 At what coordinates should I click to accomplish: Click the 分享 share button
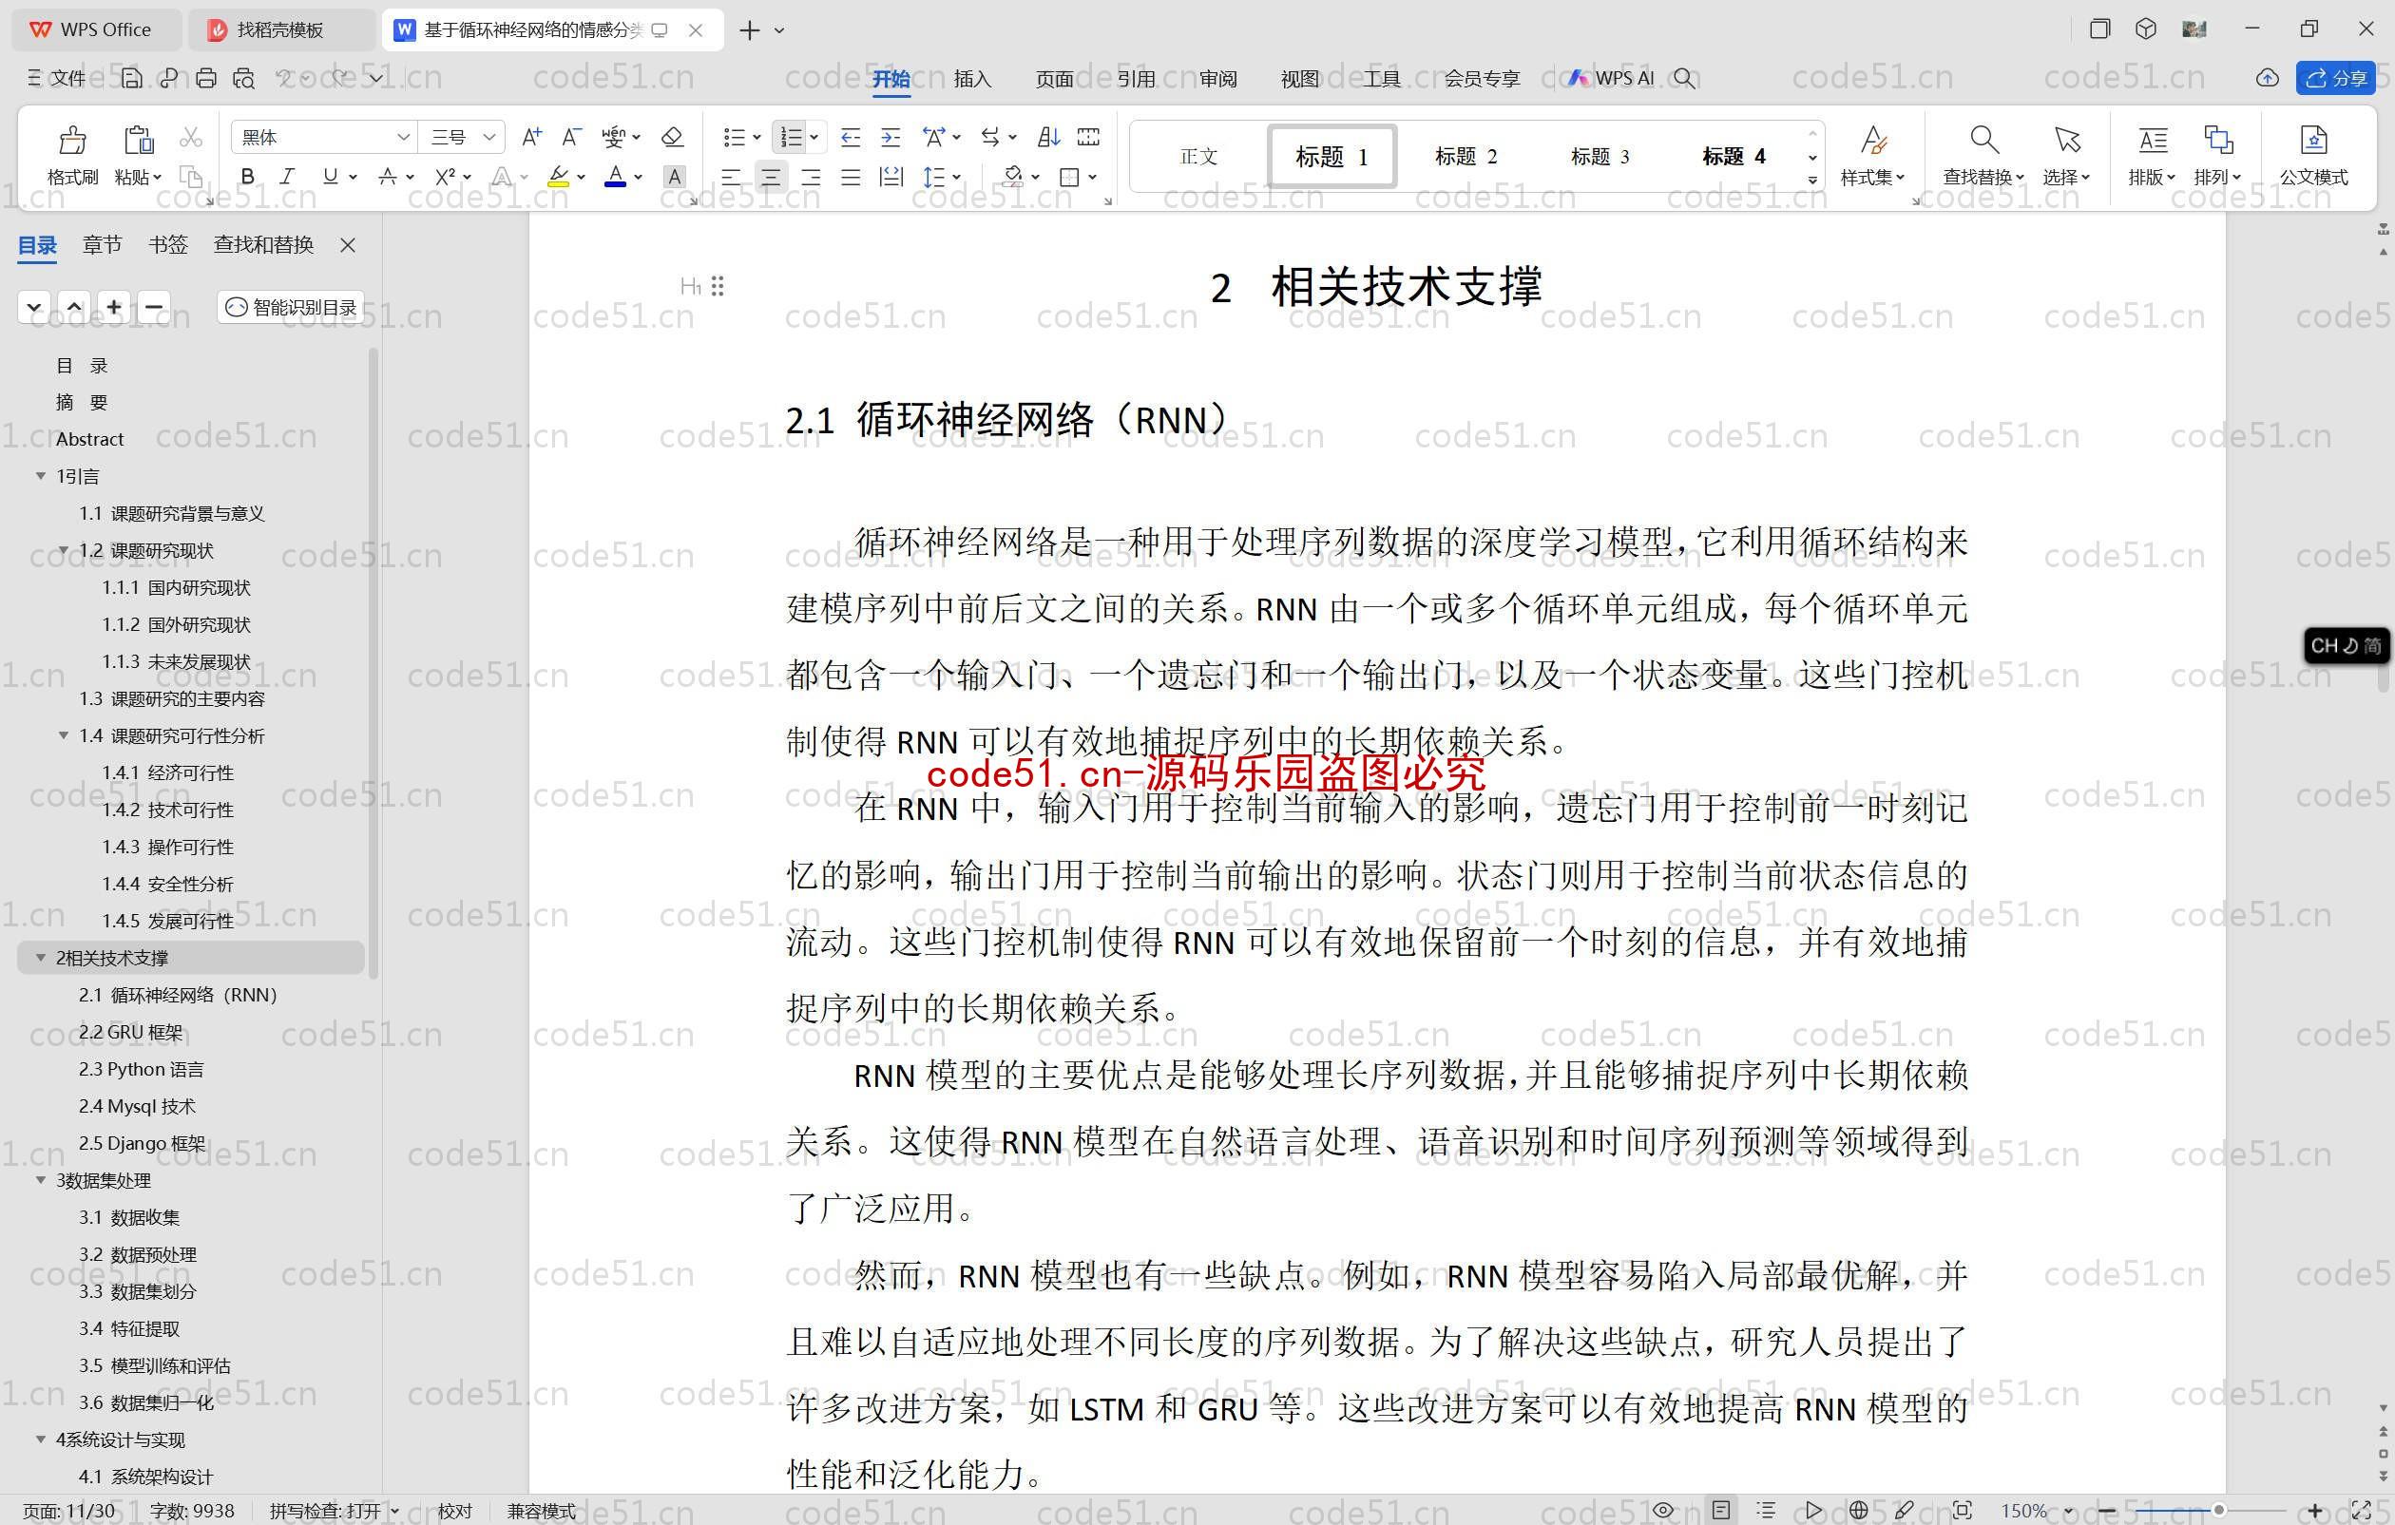pos(2335,78)
